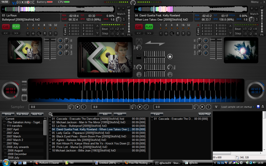
Task: Click the volume speaker icon in the system tray
Action: point(255,163)
